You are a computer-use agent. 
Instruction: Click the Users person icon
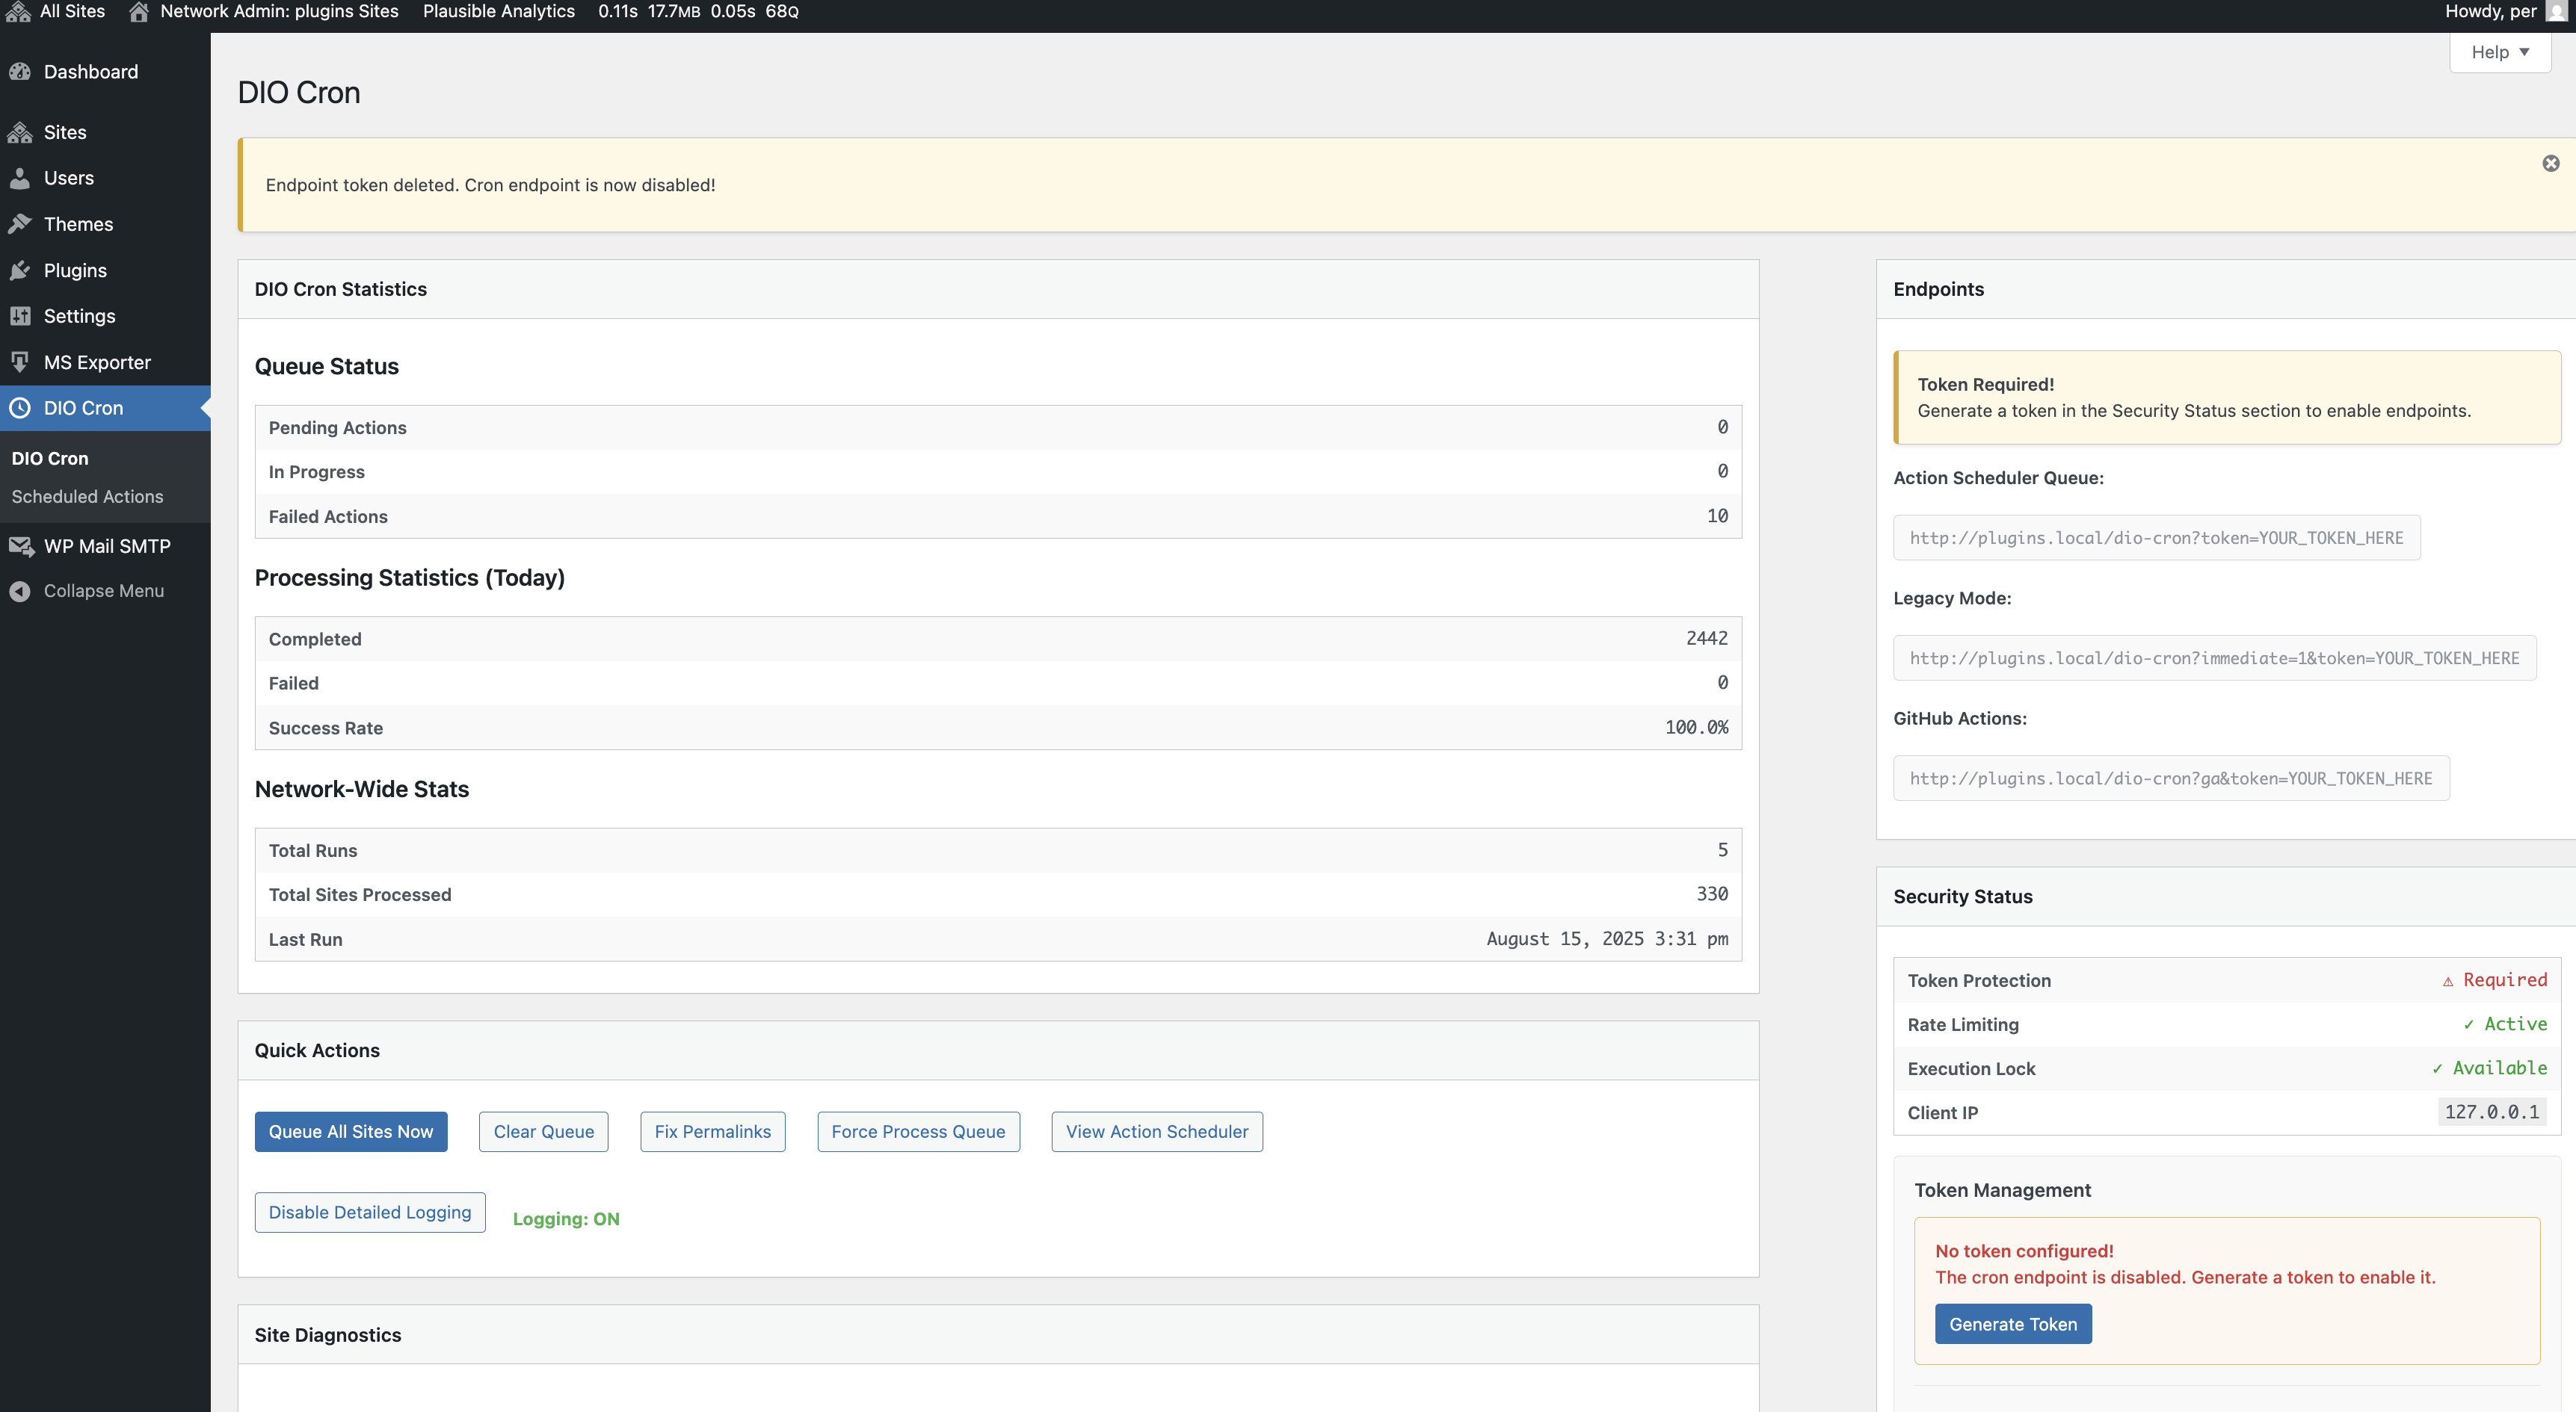(20, 178)
